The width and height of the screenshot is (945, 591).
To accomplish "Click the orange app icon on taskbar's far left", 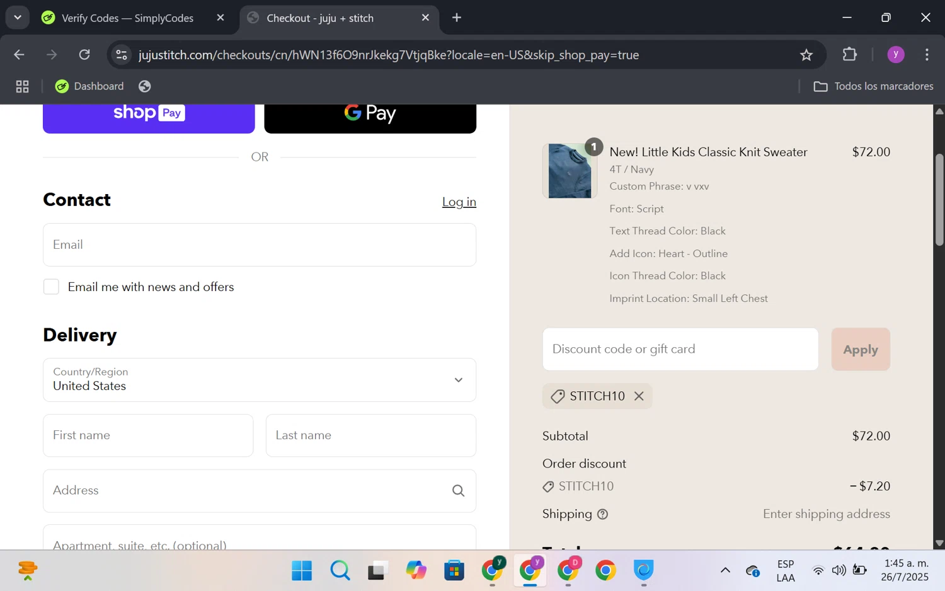I will [x=28, y=571].
